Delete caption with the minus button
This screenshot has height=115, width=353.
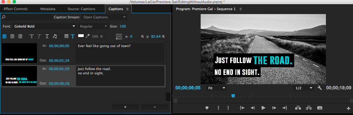pyautogui.click(x=155, y=107)
